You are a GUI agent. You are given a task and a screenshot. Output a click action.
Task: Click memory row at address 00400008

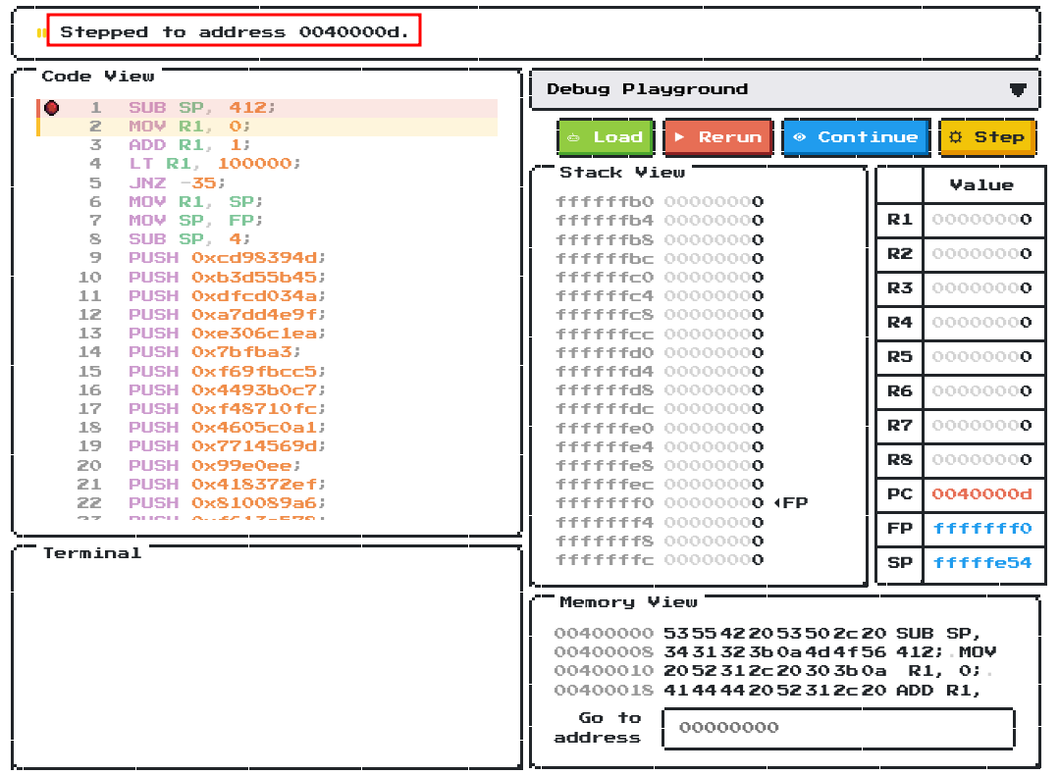click(x=775, y=652)
